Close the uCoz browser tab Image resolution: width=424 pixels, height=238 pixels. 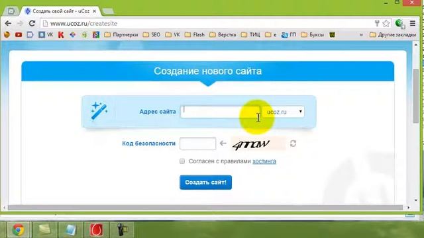(x=94, y=11)
